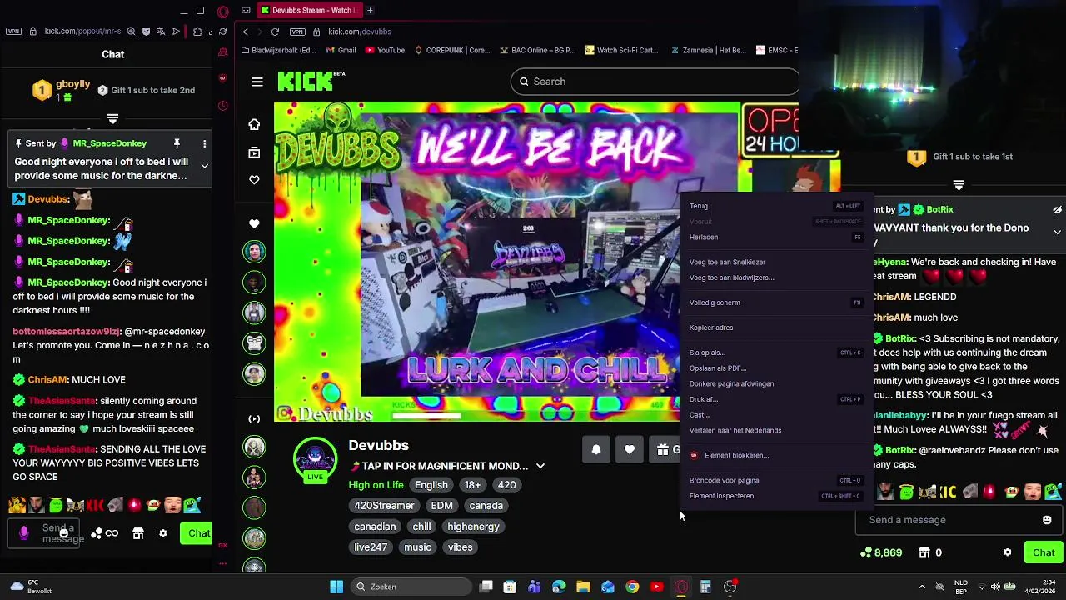Viewport: 1066px width, 600px height.
Task: Collapse leaderboard arrow in popout chat
Action: click(112, 119)
